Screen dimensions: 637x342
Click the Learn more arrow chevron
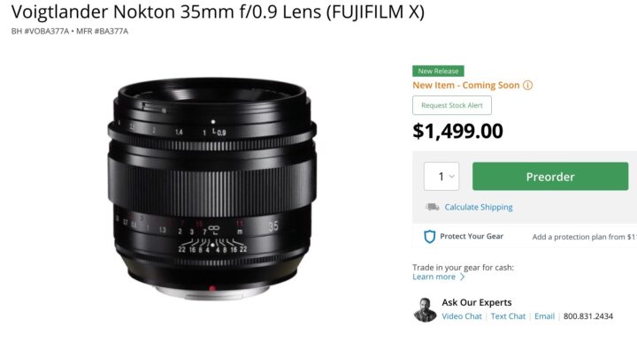463,277
